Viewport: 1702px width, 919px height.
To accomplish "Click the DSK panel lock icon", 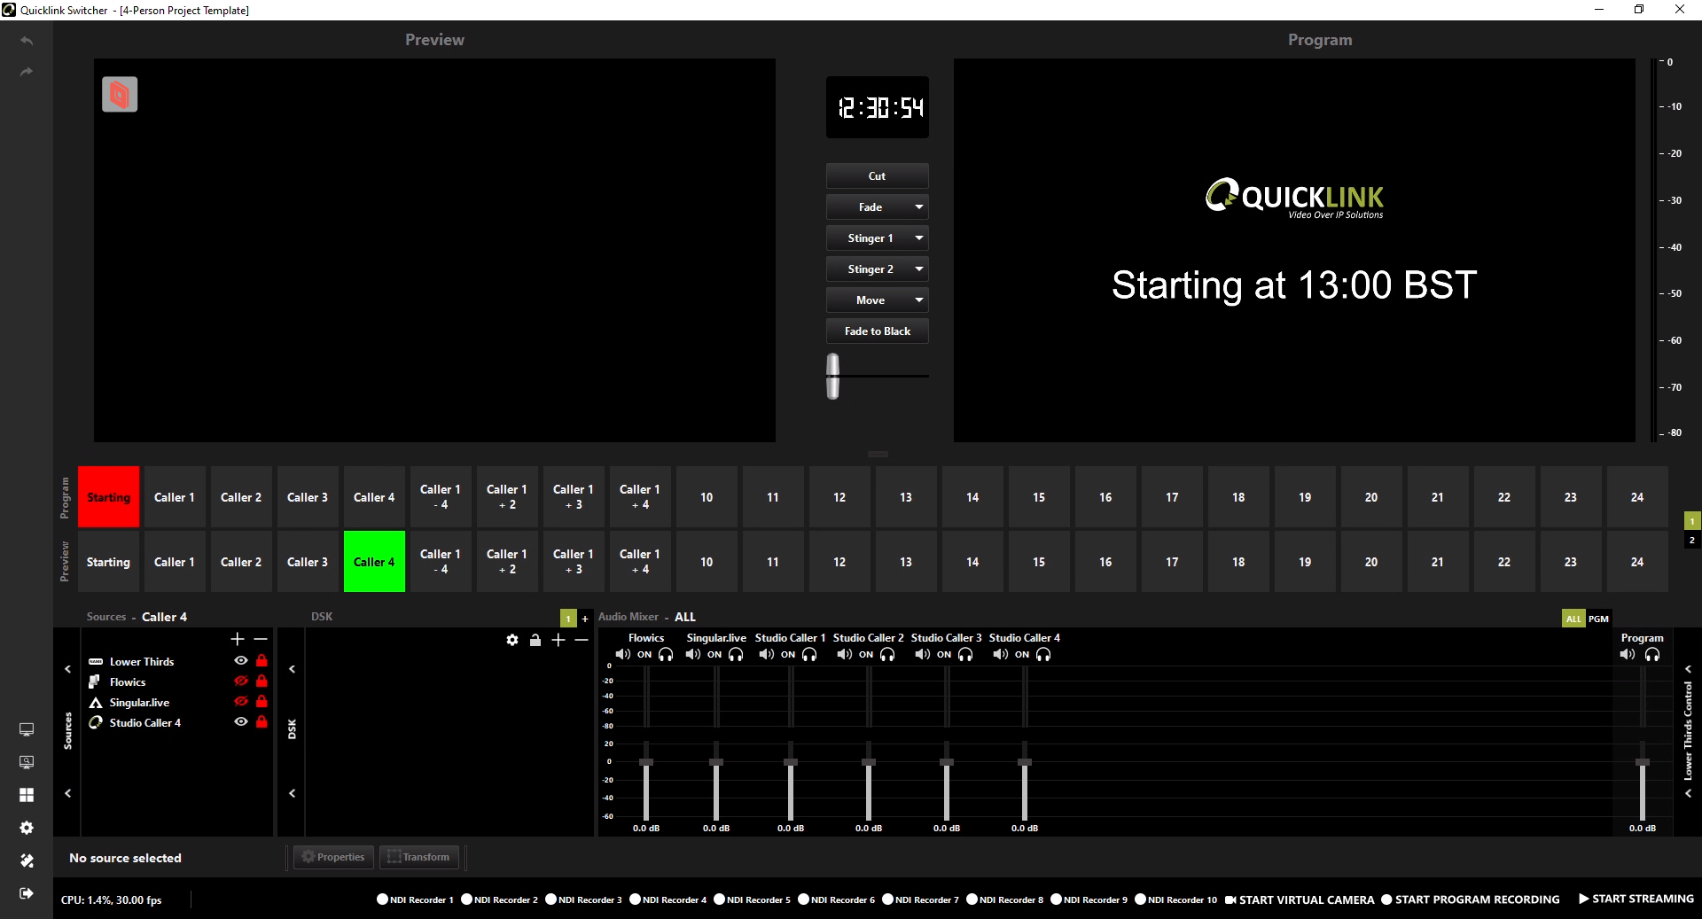I will coord(535,640).
